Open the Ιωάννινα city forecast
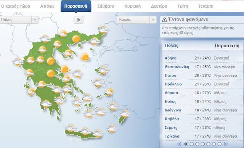244x148 pixels. point(173,110)
